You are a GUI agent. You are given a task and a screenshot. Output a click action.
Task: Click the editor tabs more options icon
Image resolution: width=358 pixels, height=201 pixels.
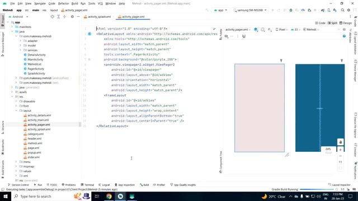pos(350,17)
